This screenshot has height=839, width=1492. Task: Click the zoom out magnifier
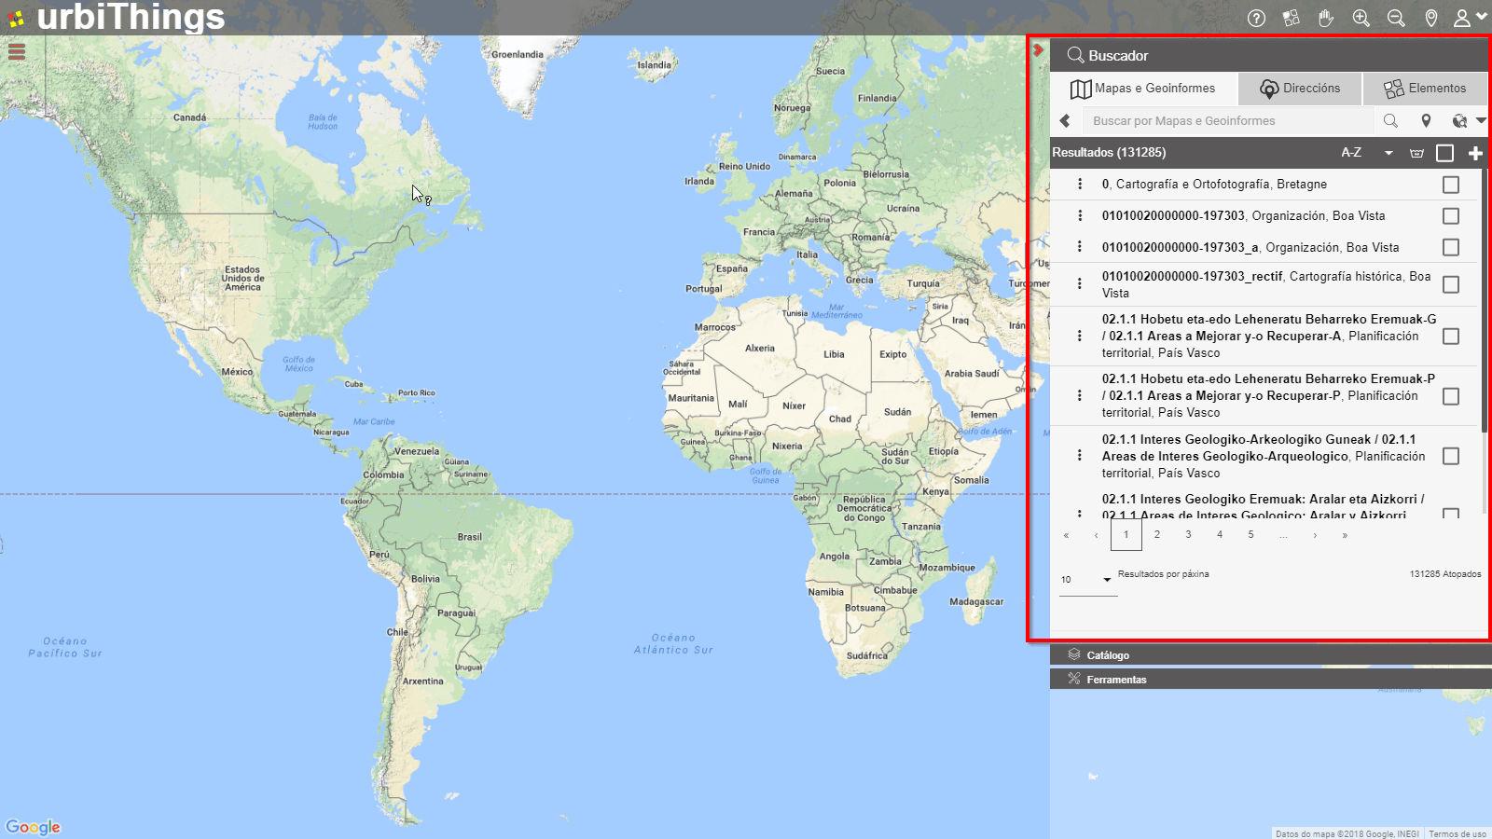(1396, 18)
